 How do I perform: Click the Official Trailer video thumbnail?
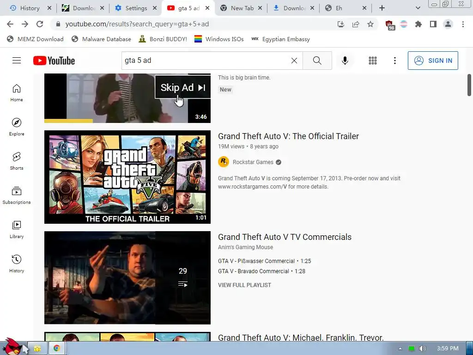(127, 177)
